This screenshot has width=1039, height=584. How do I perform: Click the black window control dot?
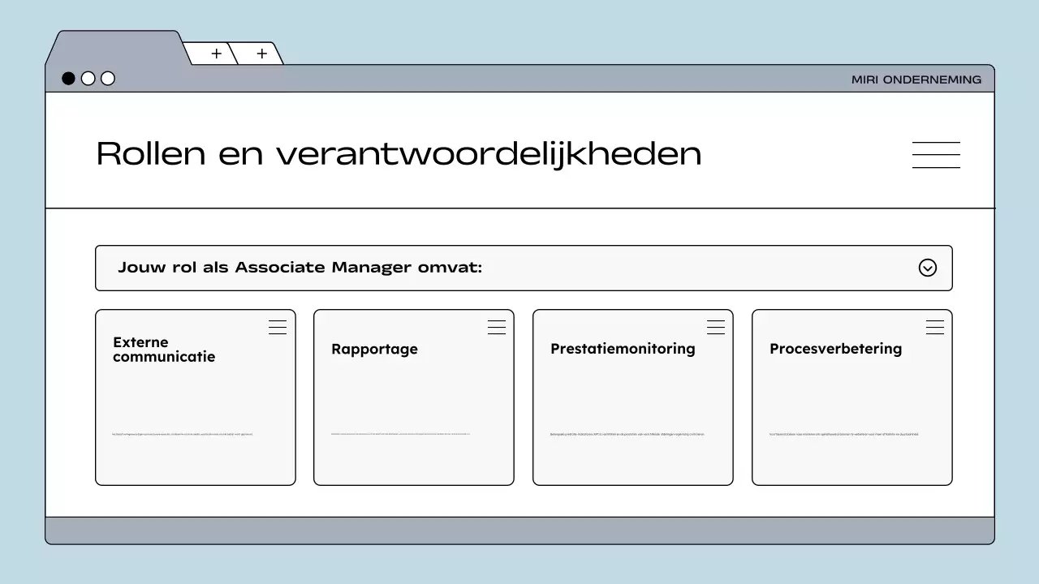[x=69, y=79]
